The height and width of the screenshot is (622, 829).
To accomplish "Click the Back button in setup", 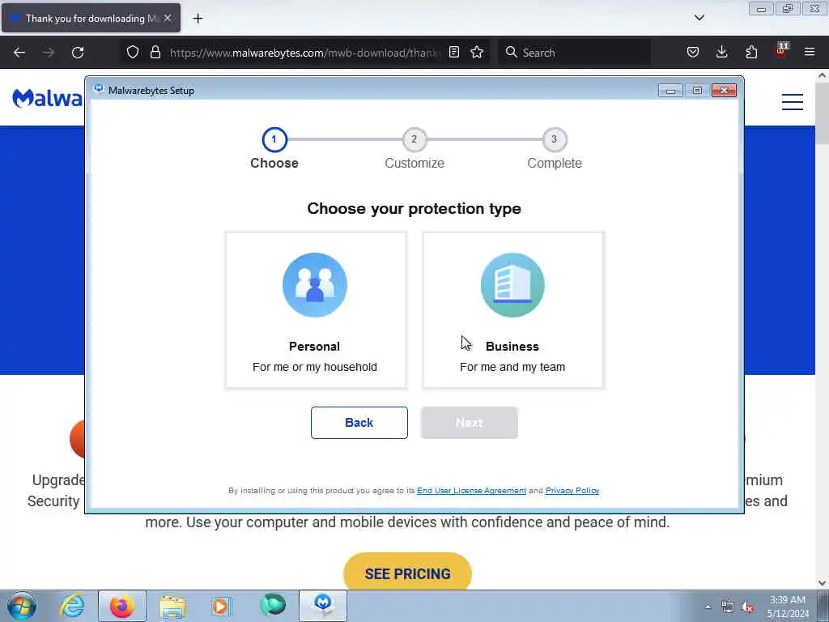I will [359, 423].
